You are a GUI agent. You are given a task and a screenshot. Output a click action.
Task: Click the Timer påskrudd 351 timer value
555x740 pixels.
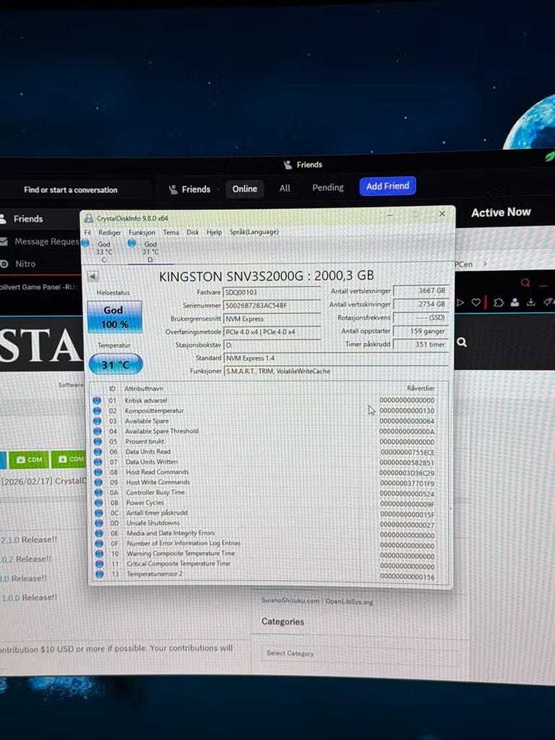pyautogui.click(x=420, y=345)
